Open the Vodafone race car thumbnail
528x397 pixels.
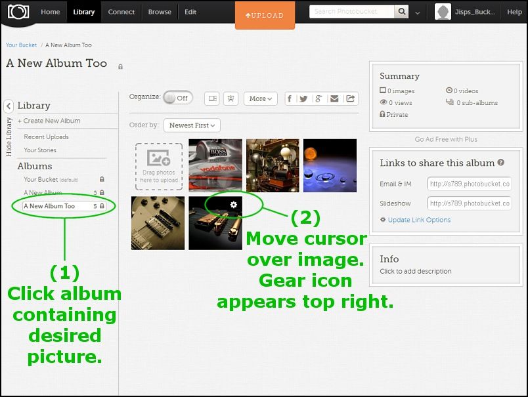[215, 165]
